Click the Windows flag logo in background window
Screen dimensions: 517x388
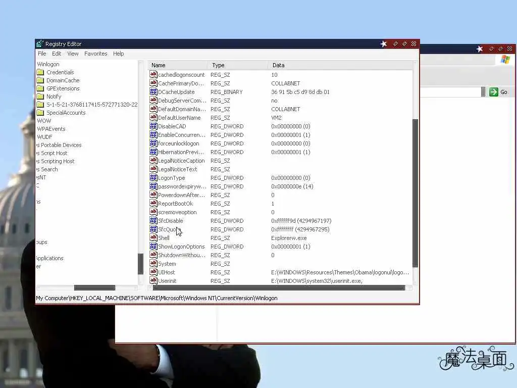pyautogui.click(x=505, y=60)
